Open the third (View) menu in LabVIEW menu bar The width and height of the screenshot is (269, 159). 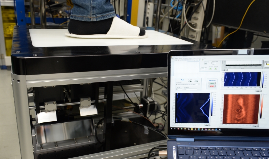tap(180, 58)
